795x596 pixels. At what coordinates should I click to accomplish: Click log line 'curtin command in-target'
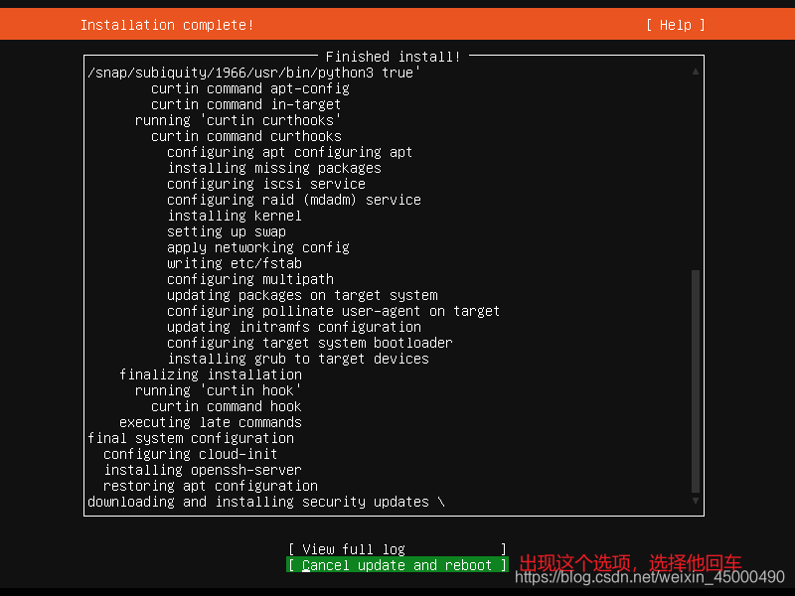click(x=245, y=104)
